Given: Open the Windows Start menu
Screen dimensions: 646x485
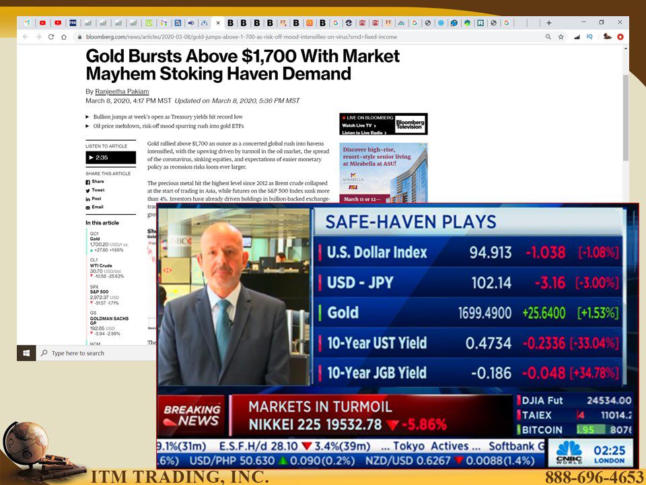Looking at the screenshot, I should (x=26, y=353).
